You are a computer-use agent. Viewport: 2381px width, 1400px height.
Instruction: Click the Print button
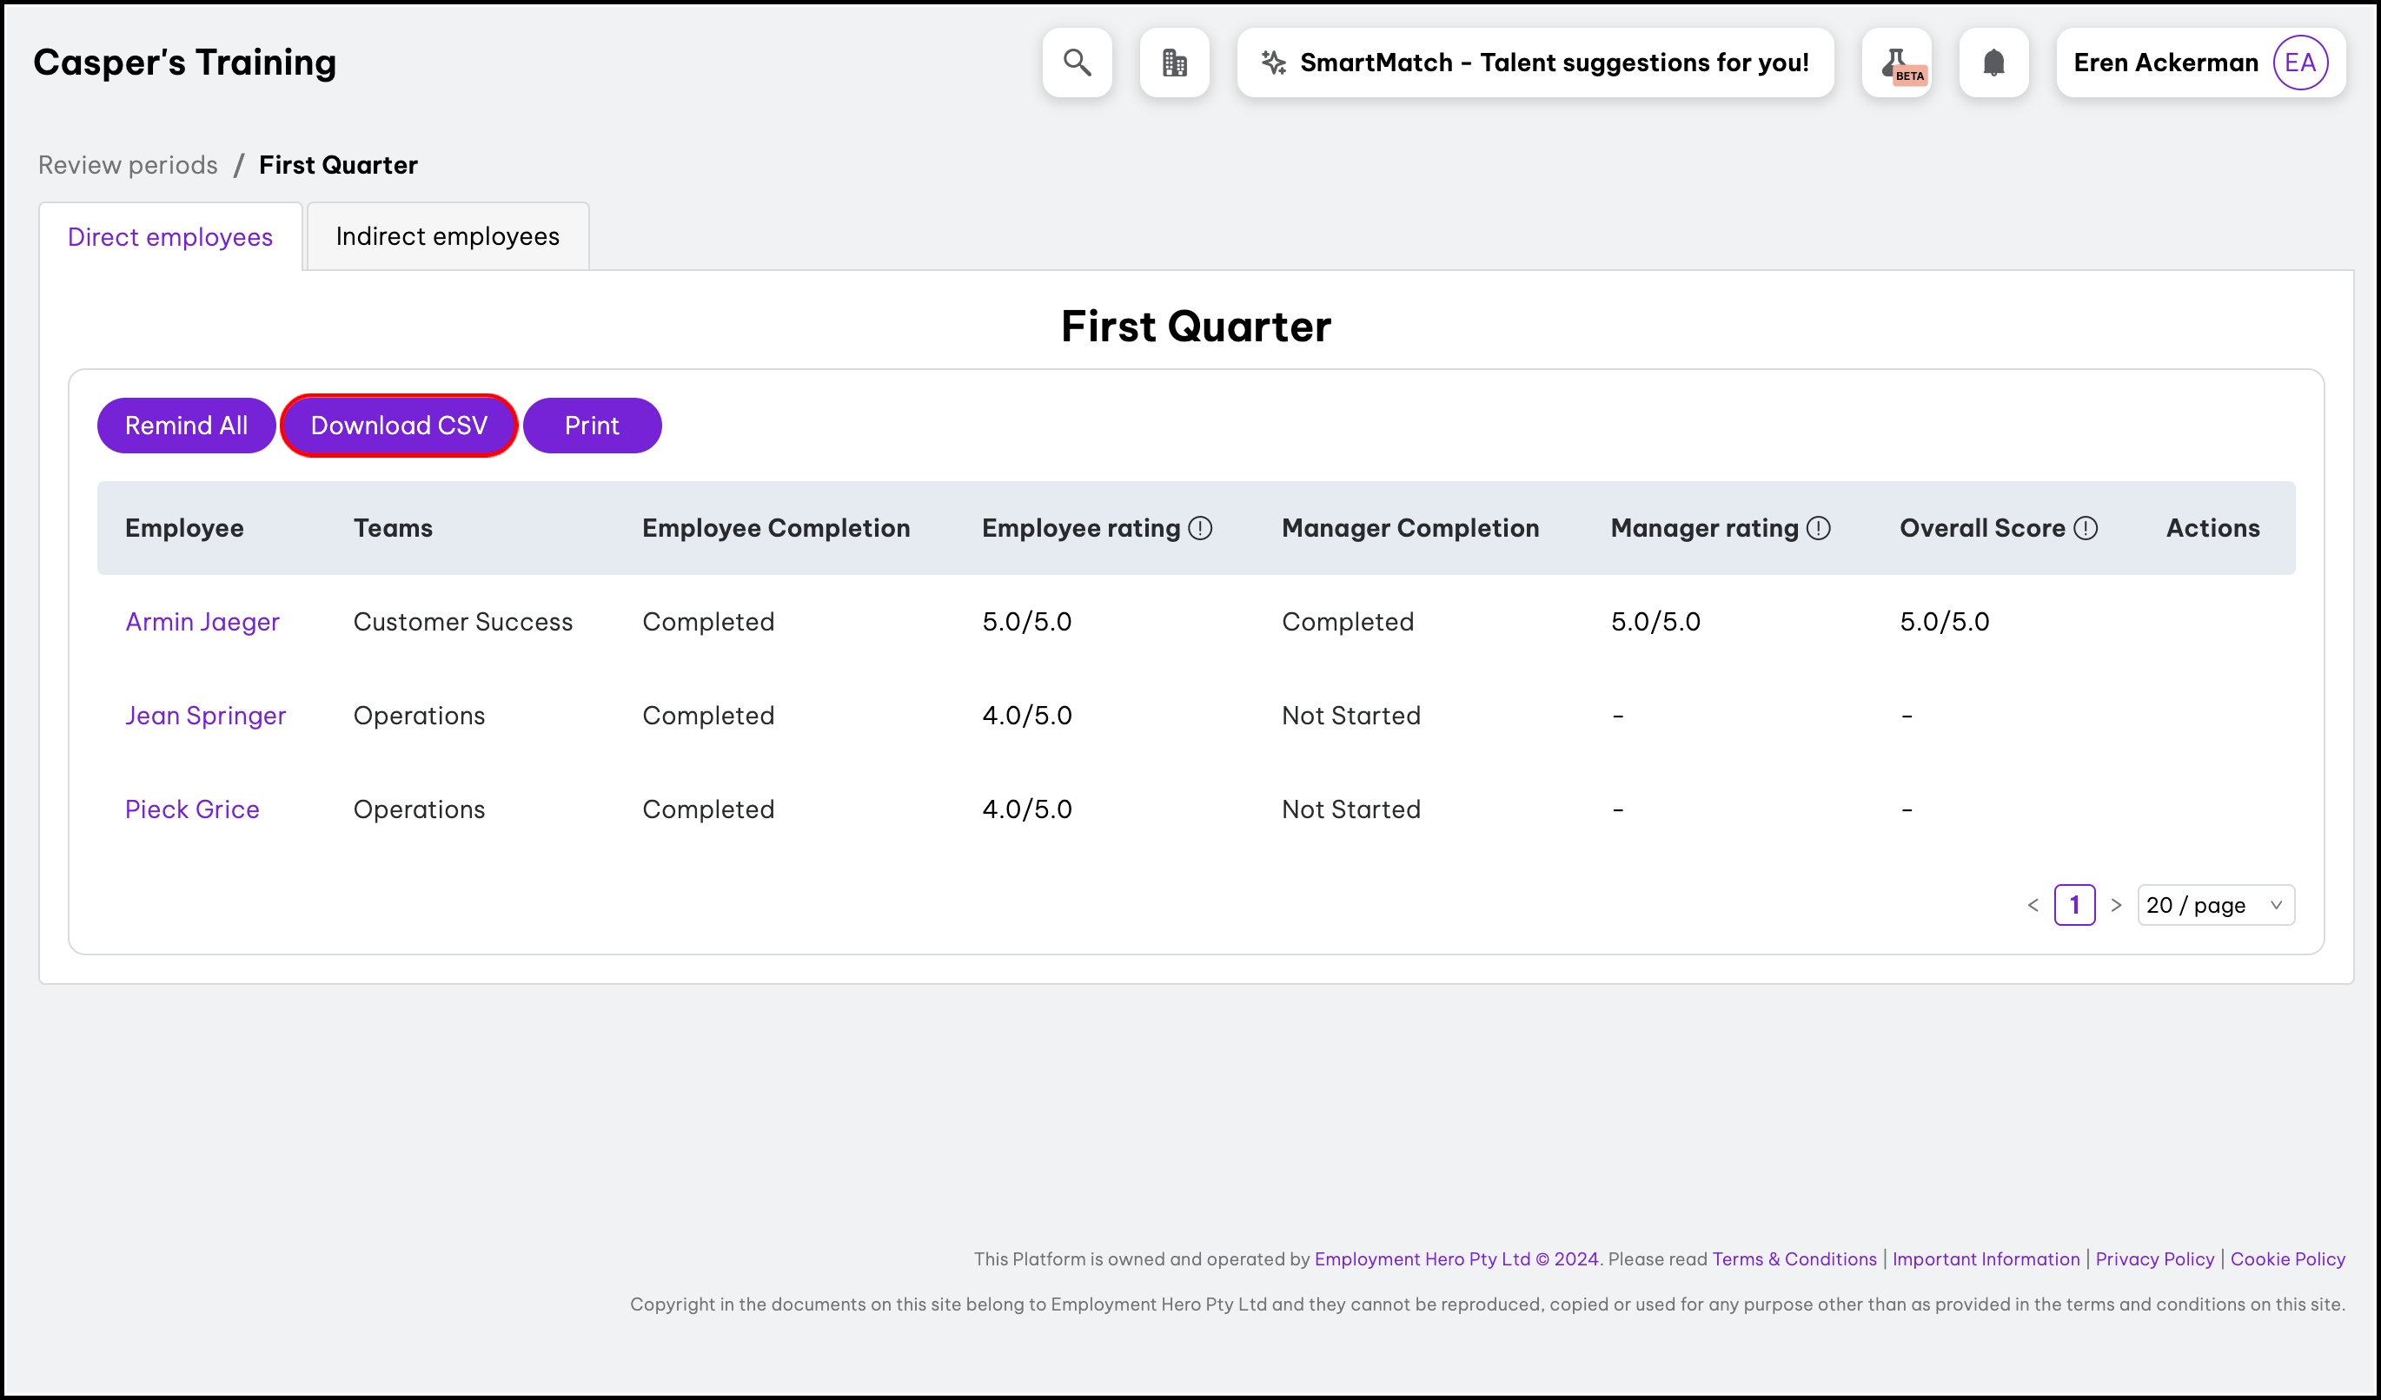pos(592,426)
